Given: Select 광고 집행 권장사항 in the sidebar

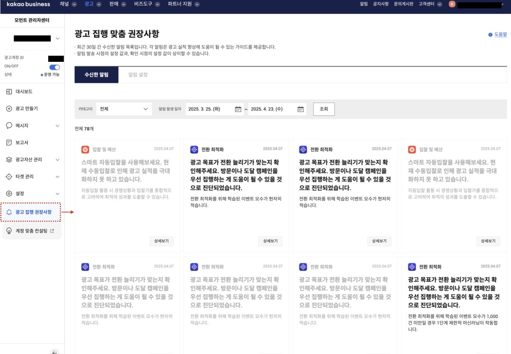Looking at the screenshot, I should (33, 212).
